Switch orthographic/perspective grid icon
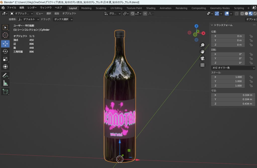This screenshot has height=168, width=257. pos(203,65)
